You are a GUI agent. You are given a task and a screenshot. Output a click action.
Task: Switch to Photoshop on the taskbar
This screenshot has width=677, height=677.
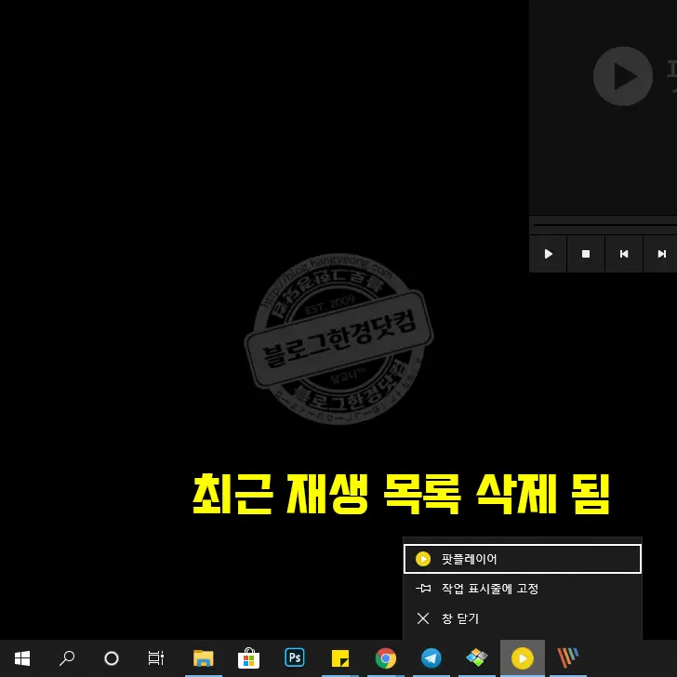coord(295,657)
